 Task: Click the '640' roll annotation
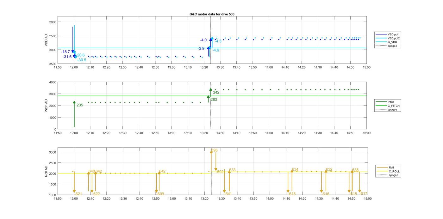coord(92,171)
